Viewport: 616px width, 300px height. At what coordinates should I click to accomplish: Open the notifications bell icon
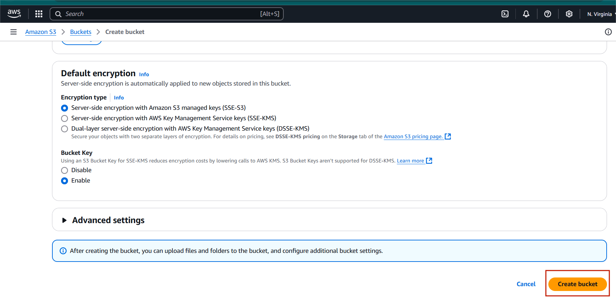526,14
